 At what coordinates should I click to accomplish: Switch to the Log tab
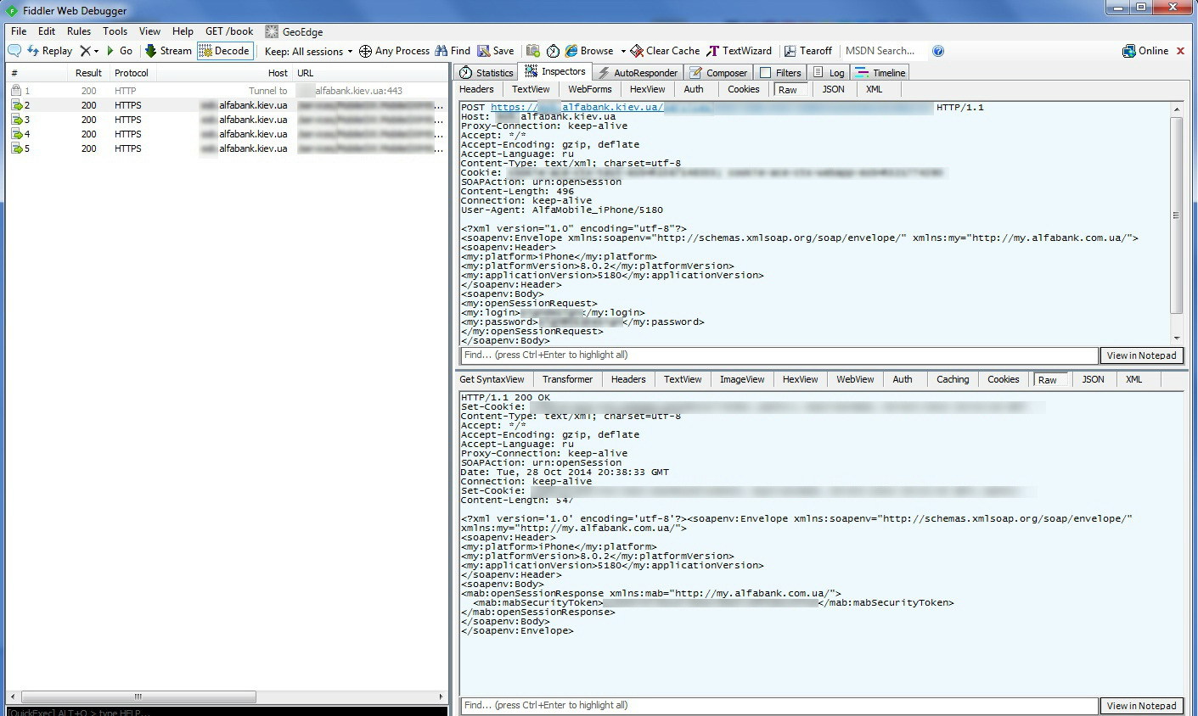pyautogui.click(x=829, y=73)
